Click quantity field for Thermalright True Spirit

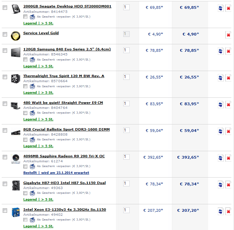[x=126, y=77]
